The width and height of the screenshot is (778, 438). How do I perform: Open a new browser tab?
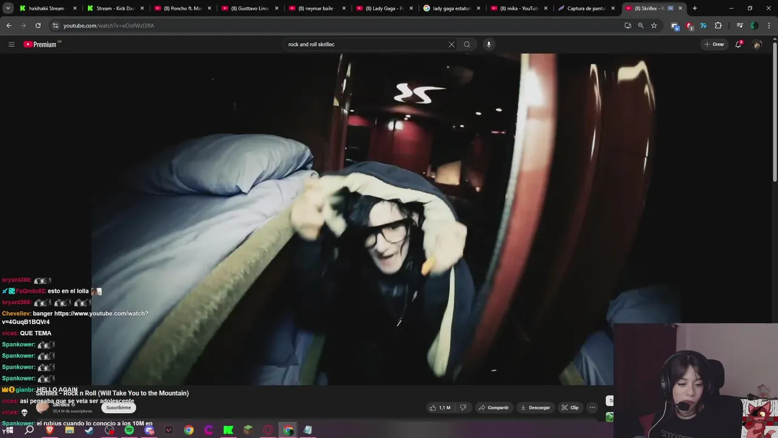[x=695, y=9]
